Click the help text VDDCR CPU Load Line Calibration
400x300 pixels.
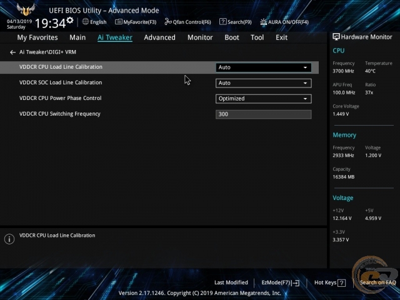click(x=57, y=236)
